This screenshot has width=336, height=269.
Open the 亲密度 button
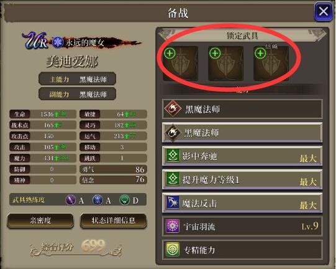(x=40, y=220)
